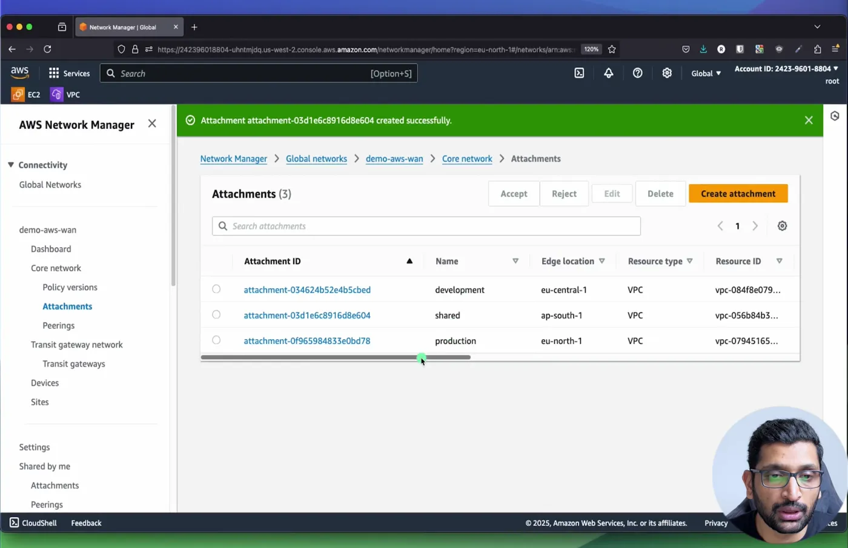Open a new browser tab
The height and width of the screenshot is (548, 848).
point(194,27)
